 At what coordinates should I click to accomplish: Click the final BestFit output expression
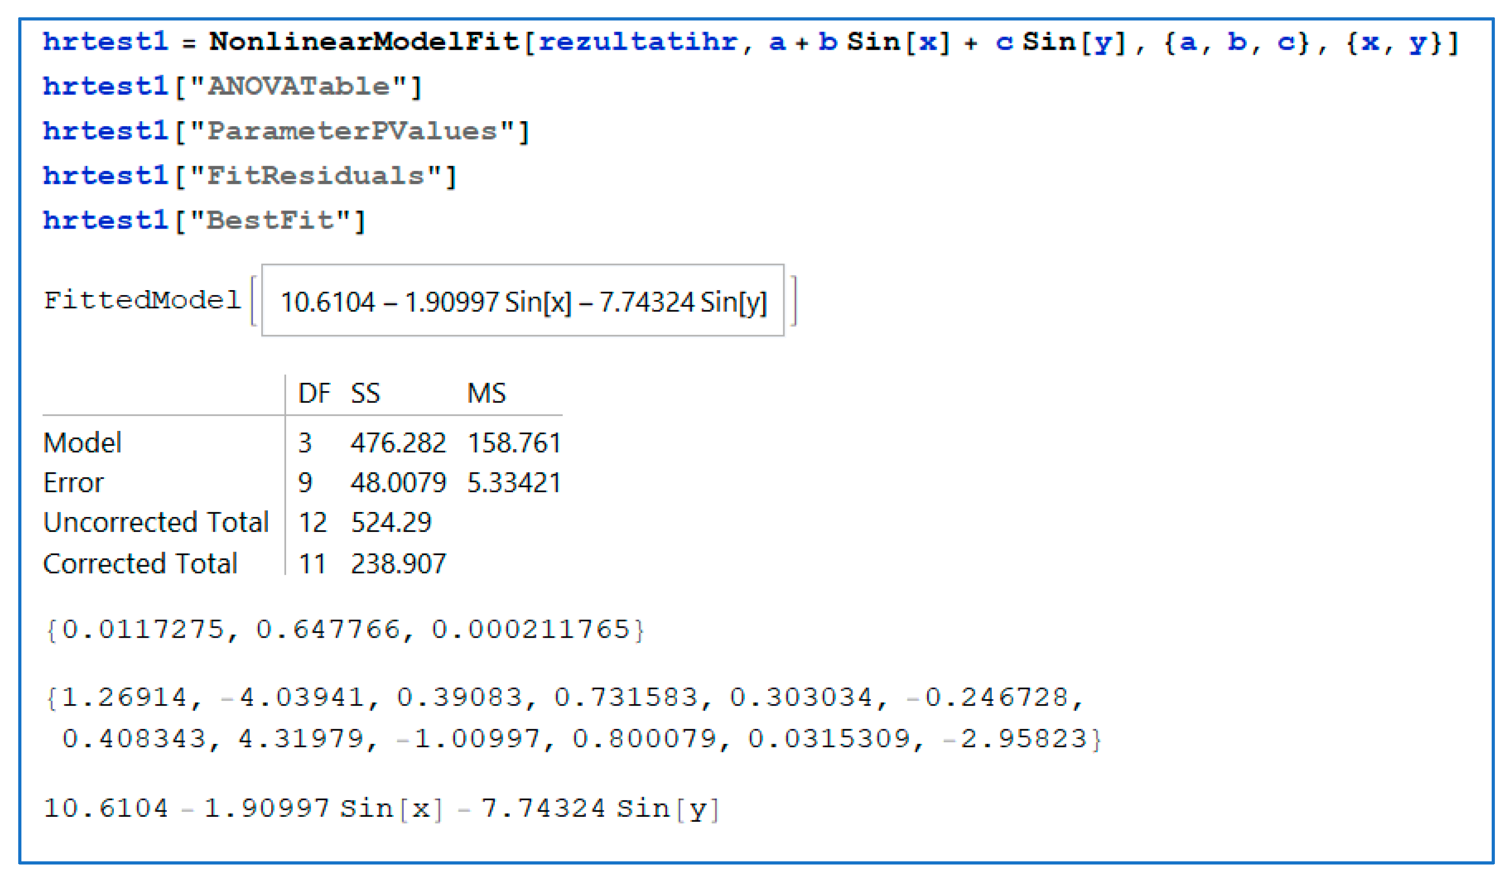(x=381, y=808)
